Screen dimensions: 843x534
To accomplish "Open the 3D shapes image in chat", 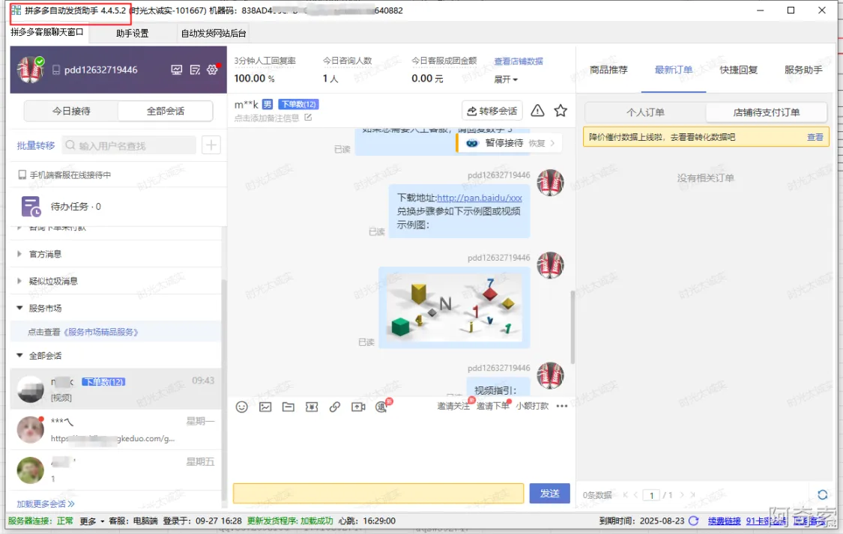I will pos(454,307).
